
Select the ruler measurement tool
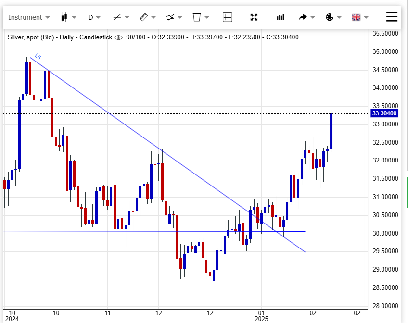click(x=144, y=17)
